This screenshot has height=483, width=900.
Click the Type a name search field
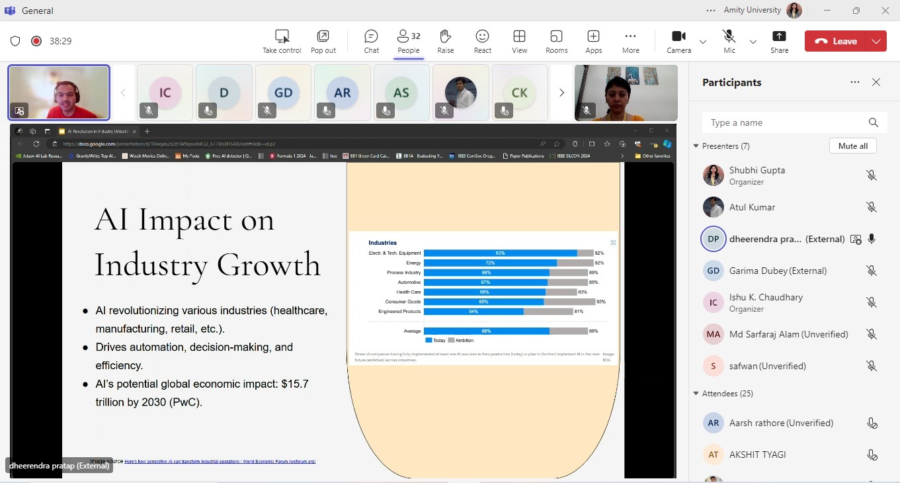[x=794, y=122]
